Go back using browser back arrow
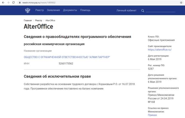The height and width of the screenshot is (118, 185). [x=3, y=2]
